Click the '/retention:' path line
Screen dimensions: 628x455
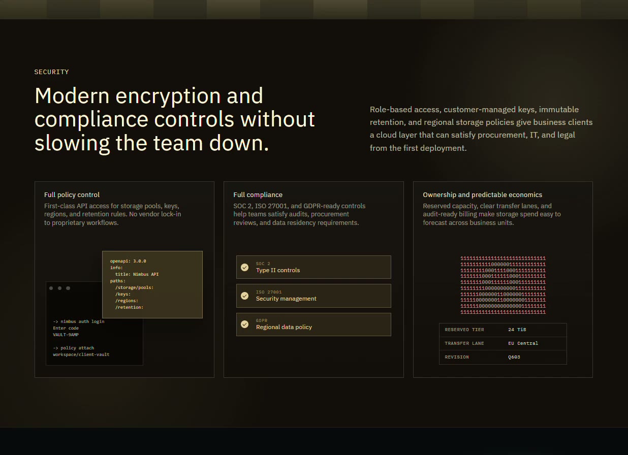pos(129,307)
